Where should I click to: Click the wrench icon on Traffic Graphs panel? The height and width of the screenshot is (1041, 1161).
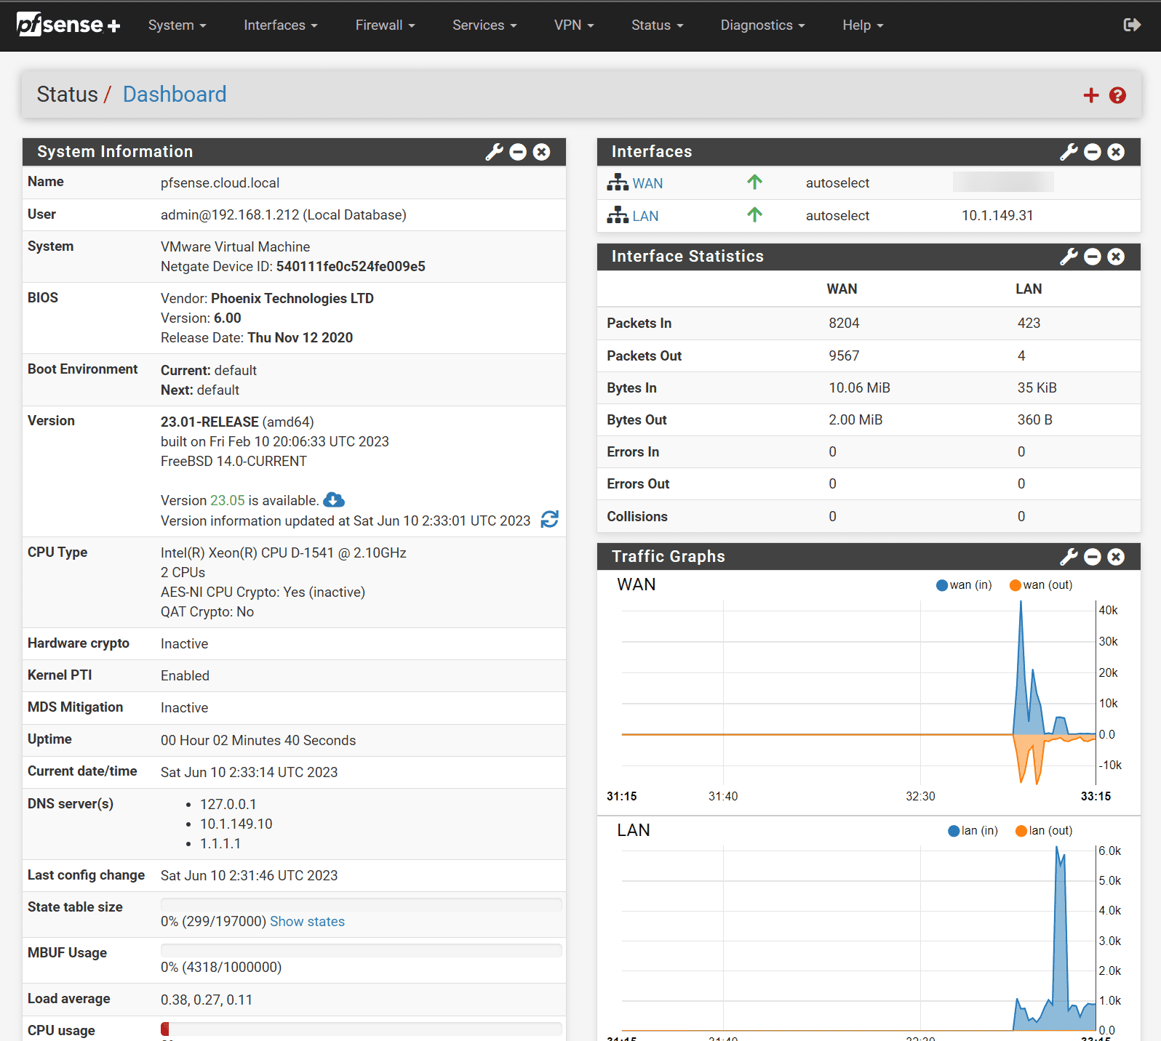click(x=1069, y=557)
